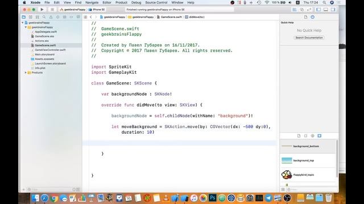The width and height of the screenshot is (364, 204).
Task: Switch to the Version editor
Action: tap(309, 10)
